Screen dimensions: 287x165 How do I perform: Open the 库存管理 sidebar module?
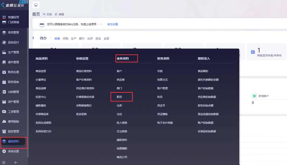[13, 32]
